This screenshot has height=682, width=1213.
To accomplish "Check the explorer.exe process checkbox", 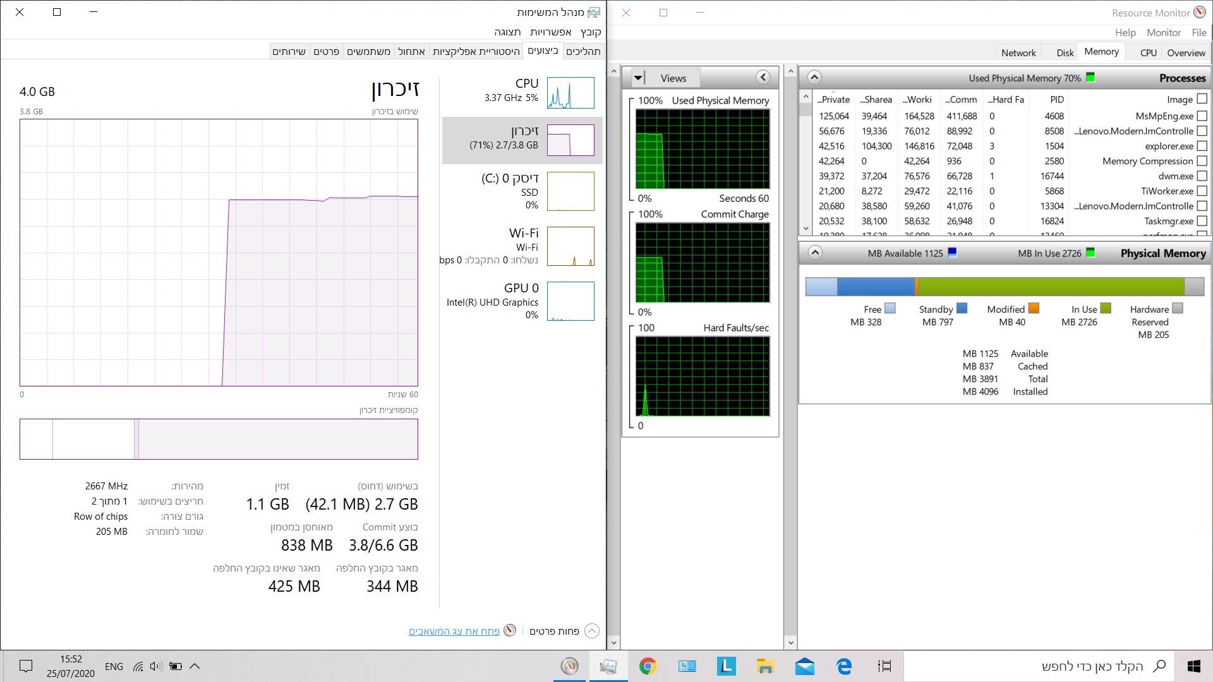I will tap(1202, 146).
